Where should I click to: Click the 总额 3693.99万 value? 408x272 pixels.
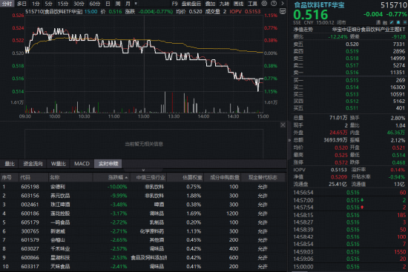[335, 140]
